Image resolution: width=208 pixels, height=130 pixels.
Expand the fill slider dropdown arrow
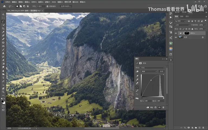point(205,29)
